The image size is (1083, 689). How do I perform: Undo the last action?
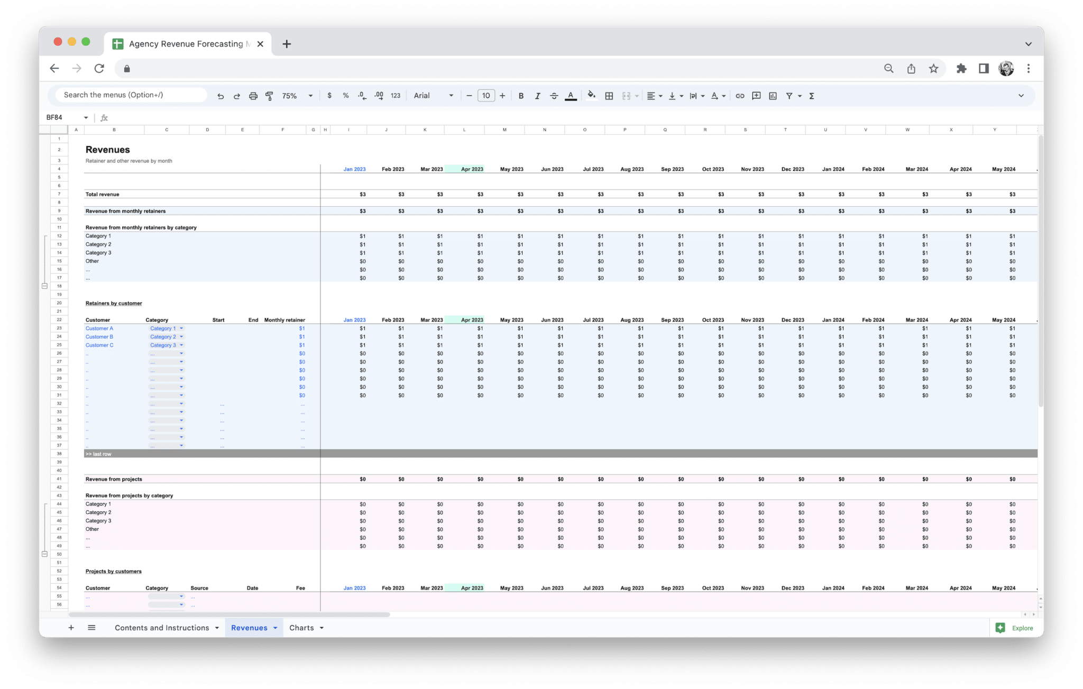tap(221, 96)
